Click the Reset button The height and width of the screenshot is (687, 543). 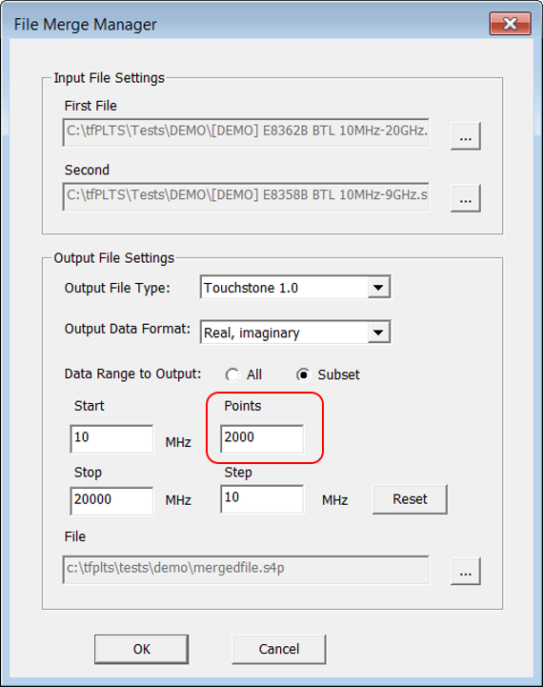[x=410, y=499]
